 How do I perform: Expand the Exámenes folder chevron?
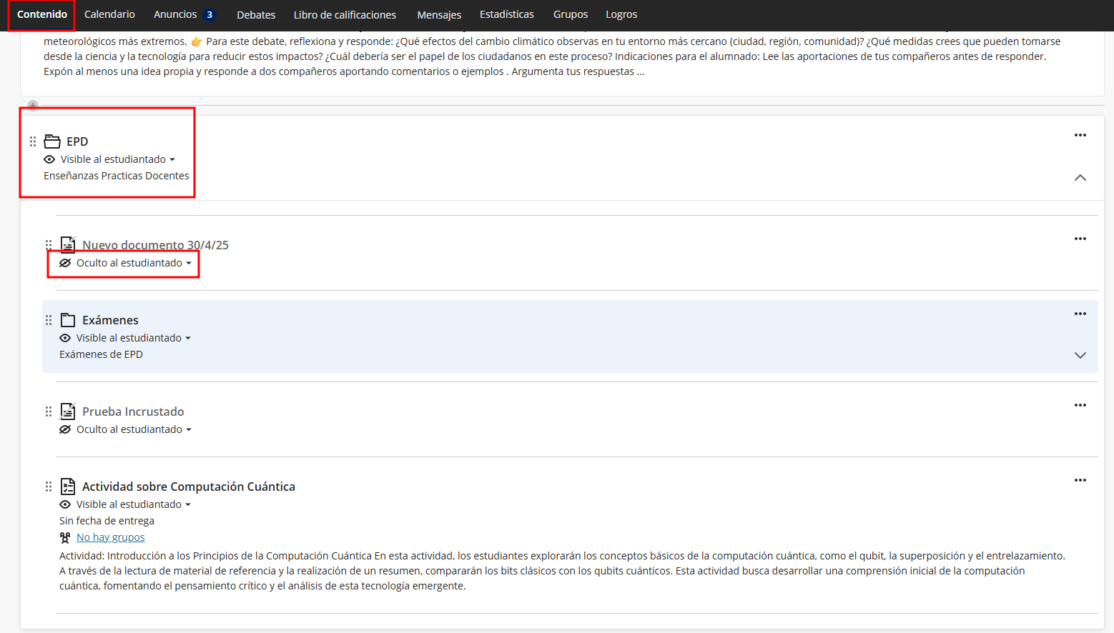[x=1080, y=355]
